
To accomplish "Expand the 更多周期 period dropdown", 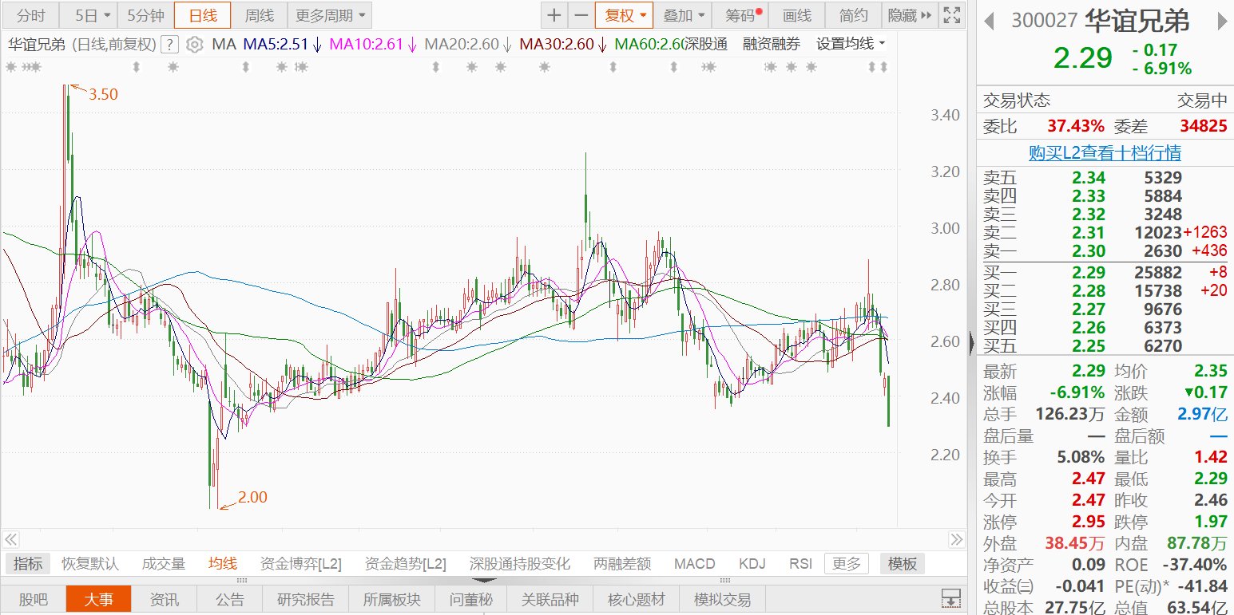I will 328,15.
